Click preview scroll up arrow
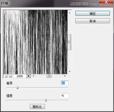Image resolution: width=114 pixels, height=112 pixels. coord(70,13)
